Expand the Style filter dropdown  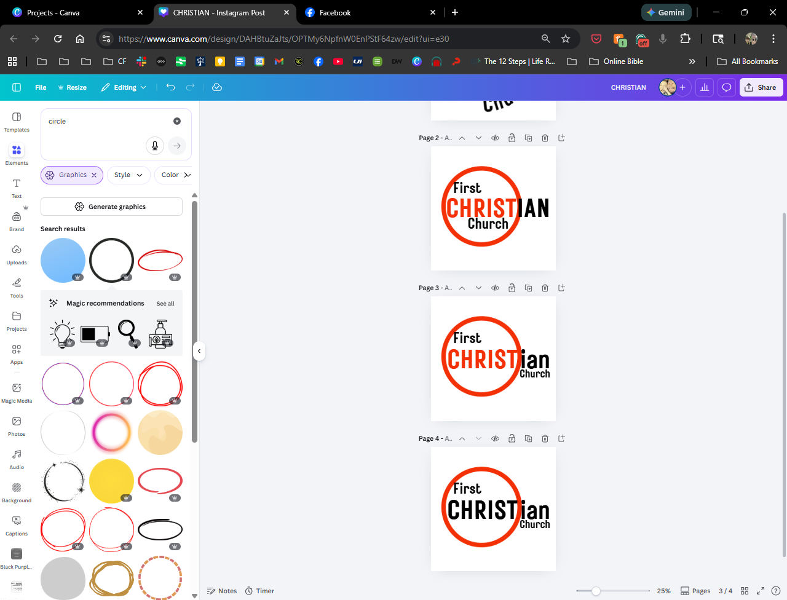coord(129,175)
